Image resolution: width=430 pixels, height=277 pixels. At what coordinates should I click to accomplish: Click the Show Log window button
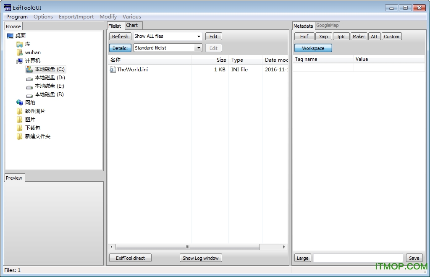point(201,258)
